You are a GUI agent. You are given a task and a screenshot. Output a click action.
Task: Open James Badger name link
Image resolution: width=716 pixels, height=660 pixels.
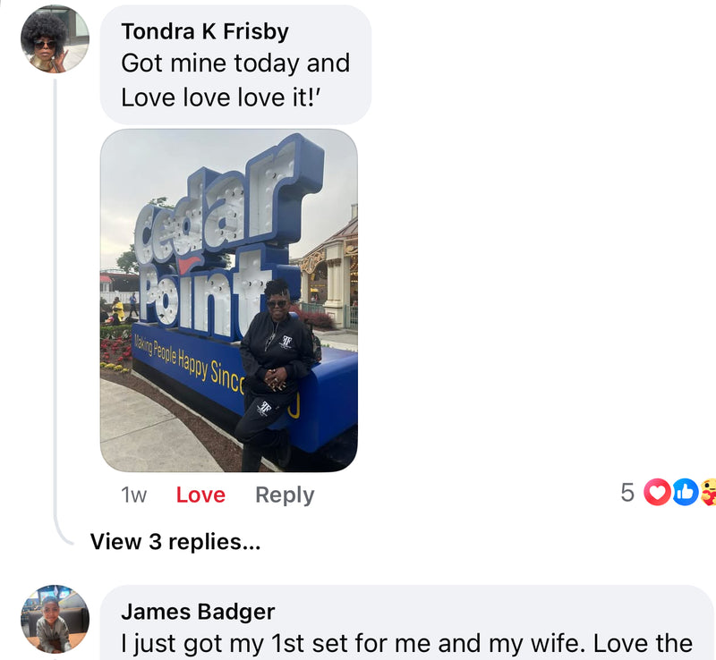pos(198,612)
